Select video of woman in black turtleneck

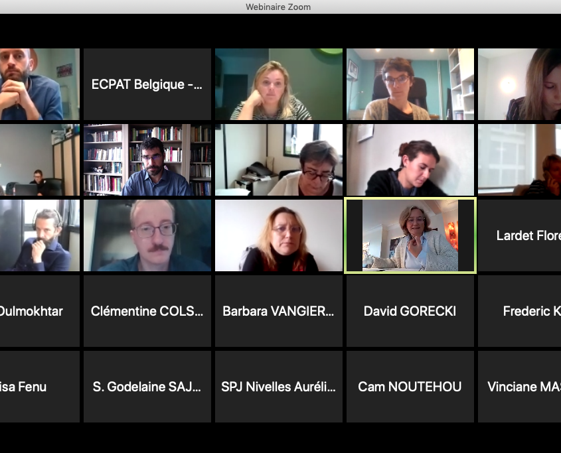pyautogui.click(x=279, y=235)
